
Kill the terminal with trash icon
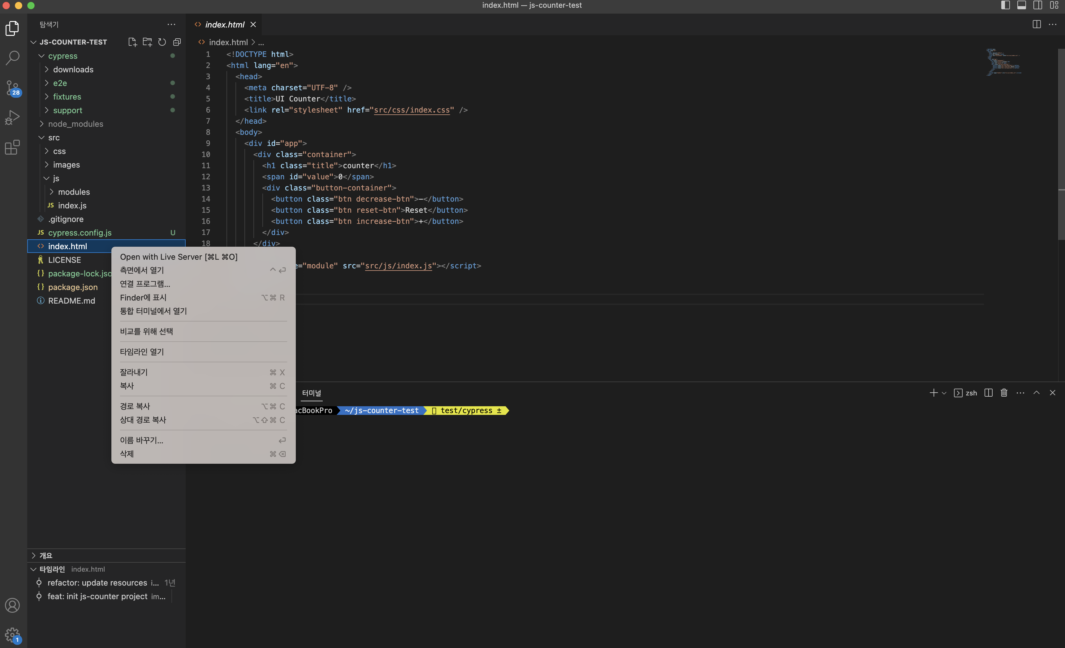1004,393
